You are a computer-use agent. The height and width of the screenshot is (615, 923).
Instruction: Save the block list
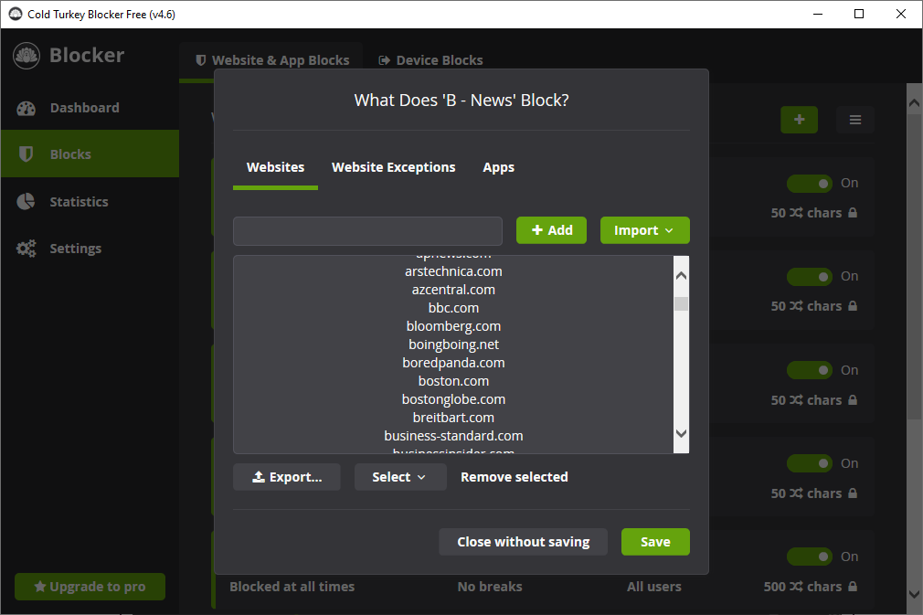[655, 541]
